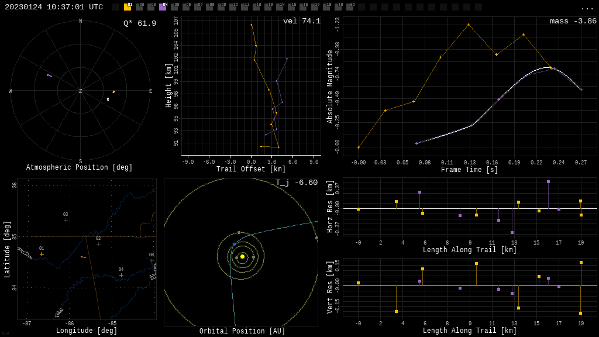
Task: Click the mass -3.86 readout
Action: pos(573,21)
